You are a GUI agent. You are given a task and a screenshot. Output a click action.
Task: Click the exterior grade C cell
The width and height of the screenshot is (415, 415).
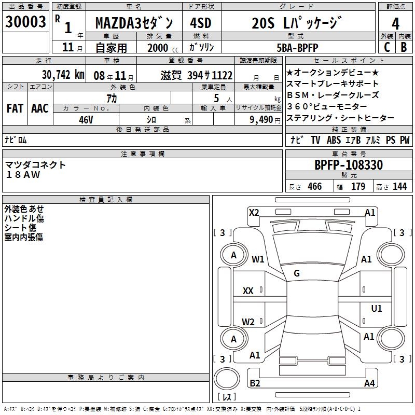click(x=386, y=47)
